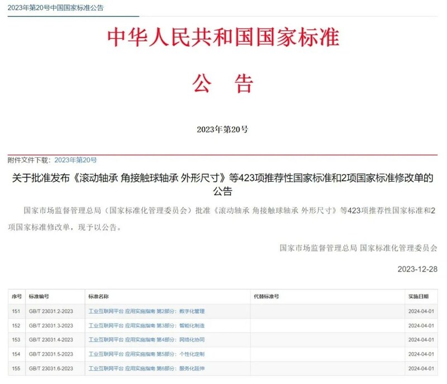This screenshot has width=447, height=384.
Task: Select the GB/T 23031.2-2023 standard number cell
Action: tap(51, 311)
